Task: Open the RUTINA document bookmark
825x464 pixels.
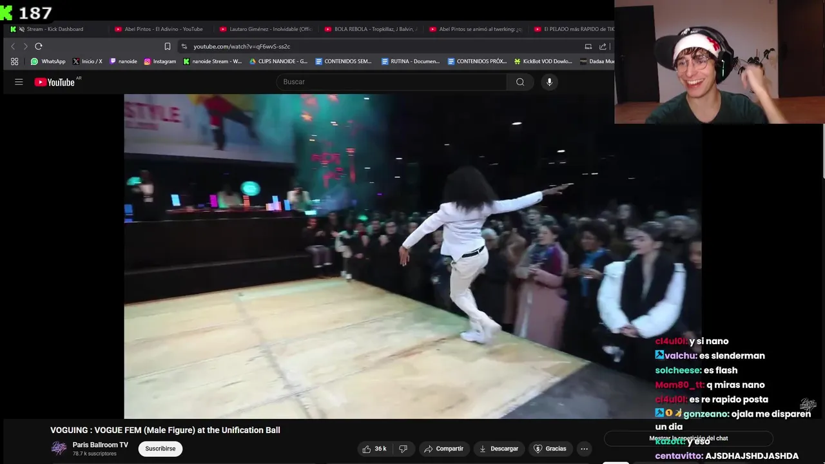Action: (411, 61)
